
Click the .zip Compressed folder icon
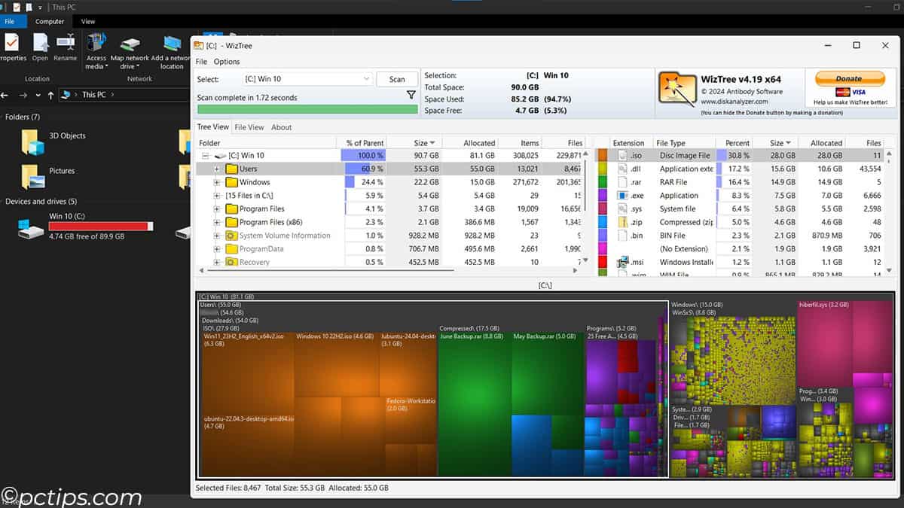(623, 222)
